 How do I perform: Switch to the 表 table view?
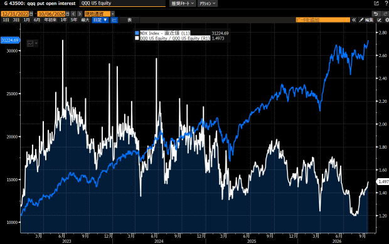[x=129, y=20]
